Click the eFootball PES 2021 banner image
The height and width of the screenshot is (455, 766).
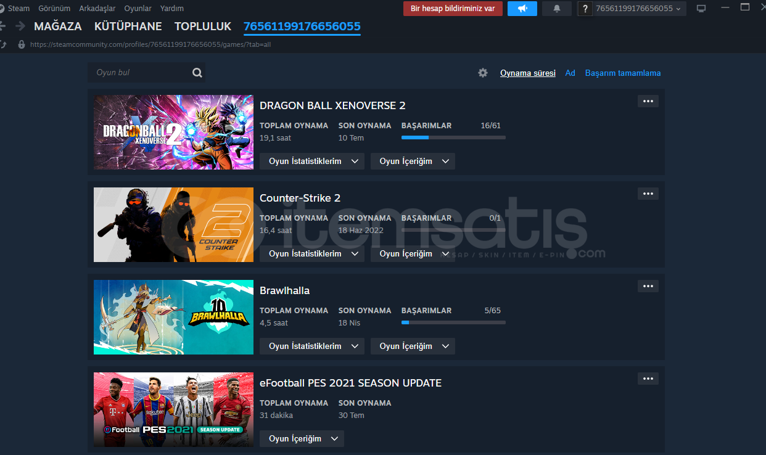[x=173, y=409]
